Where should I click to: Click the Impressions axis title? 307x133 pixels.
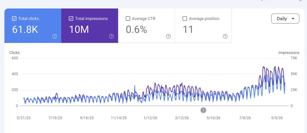point(289,52)
